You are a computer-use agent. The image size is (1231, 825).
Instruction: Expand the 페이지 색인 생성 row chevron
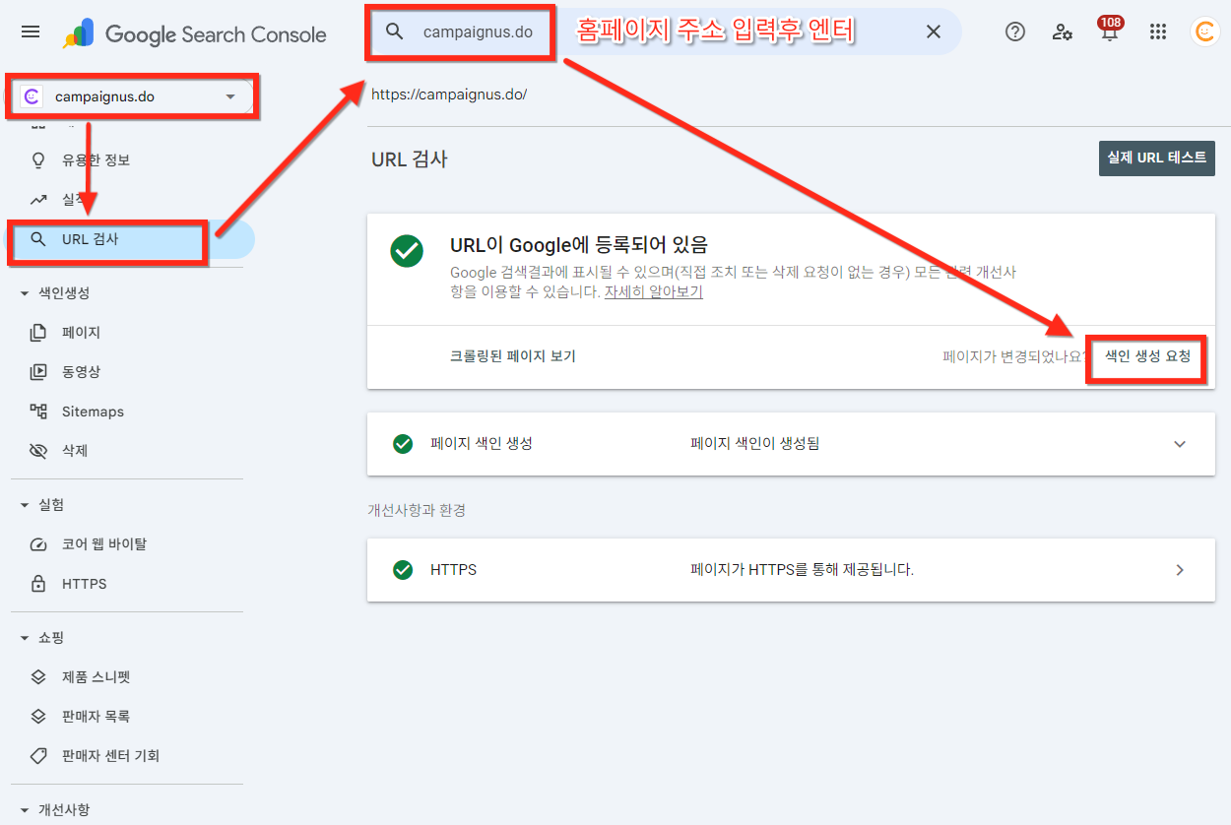[1180, 444]
